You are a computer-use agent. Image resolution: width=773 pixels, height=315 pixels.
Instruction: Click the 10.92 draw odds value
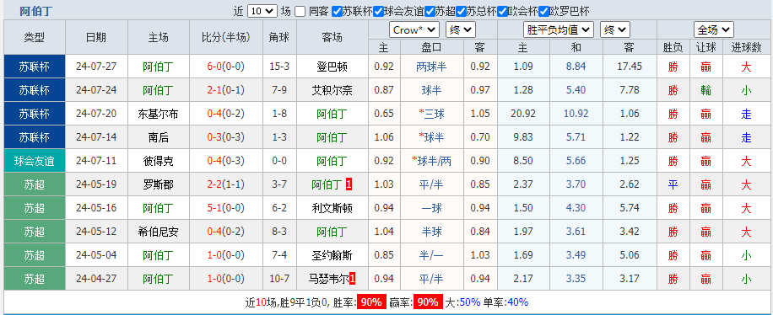click(576, 114)
